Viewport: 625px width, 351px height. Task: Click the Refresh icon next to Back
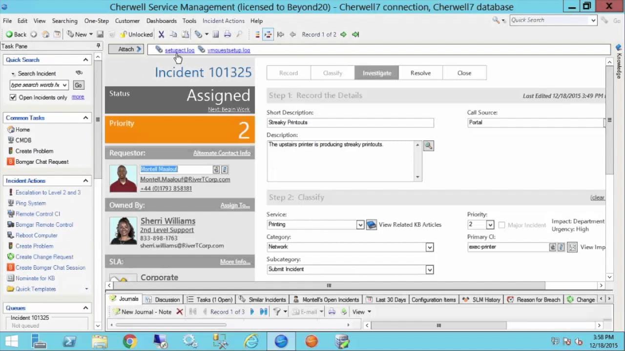(x=34, y=35)
